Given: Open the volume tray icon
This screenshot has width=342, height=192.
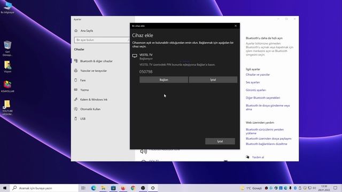Looking at the screenshot, I should pos(314,188).
